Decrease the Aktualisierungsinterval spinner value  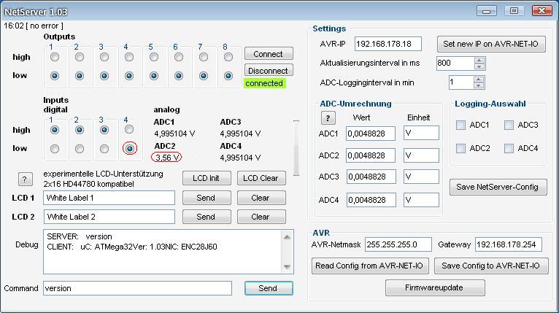point(479,66)
